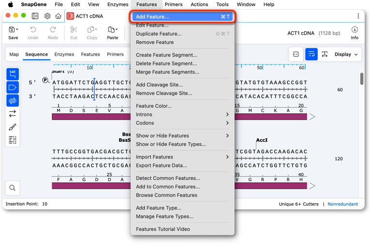Open the File menu
370x251 pixels.
click(59, 4)
